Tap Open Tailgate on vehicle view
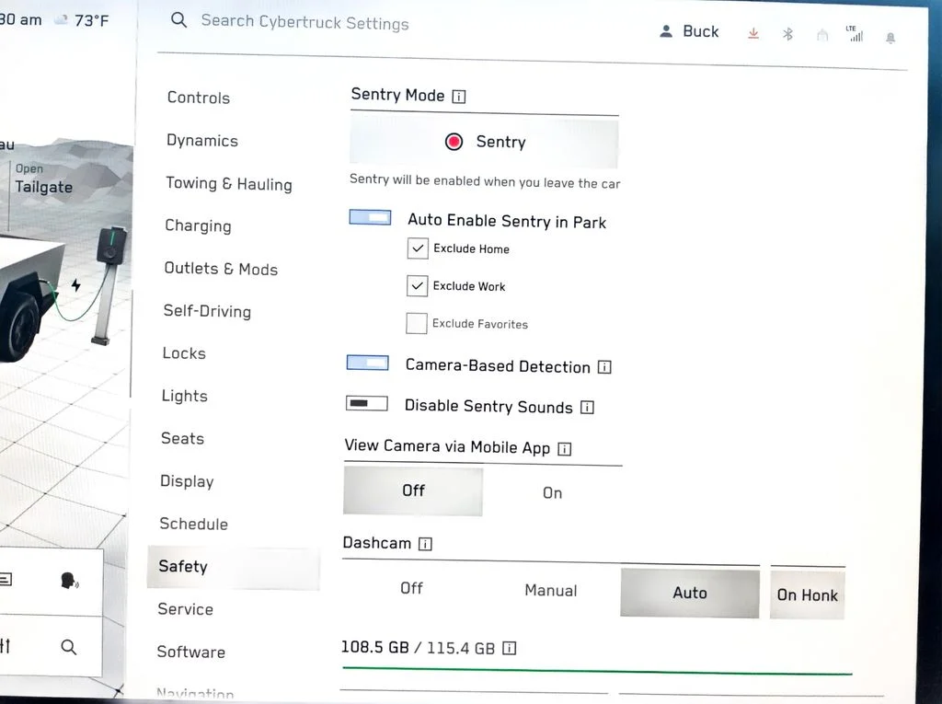The image size is (942, 704). pos(43,179)
